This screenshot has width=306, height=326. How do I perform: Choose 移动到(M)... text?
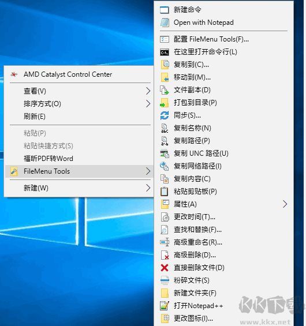point(192,77)
